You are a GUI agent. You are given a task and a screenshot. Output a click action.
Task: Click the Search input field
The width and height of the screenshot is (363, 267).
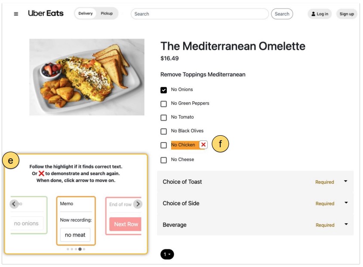coord(200,14)
